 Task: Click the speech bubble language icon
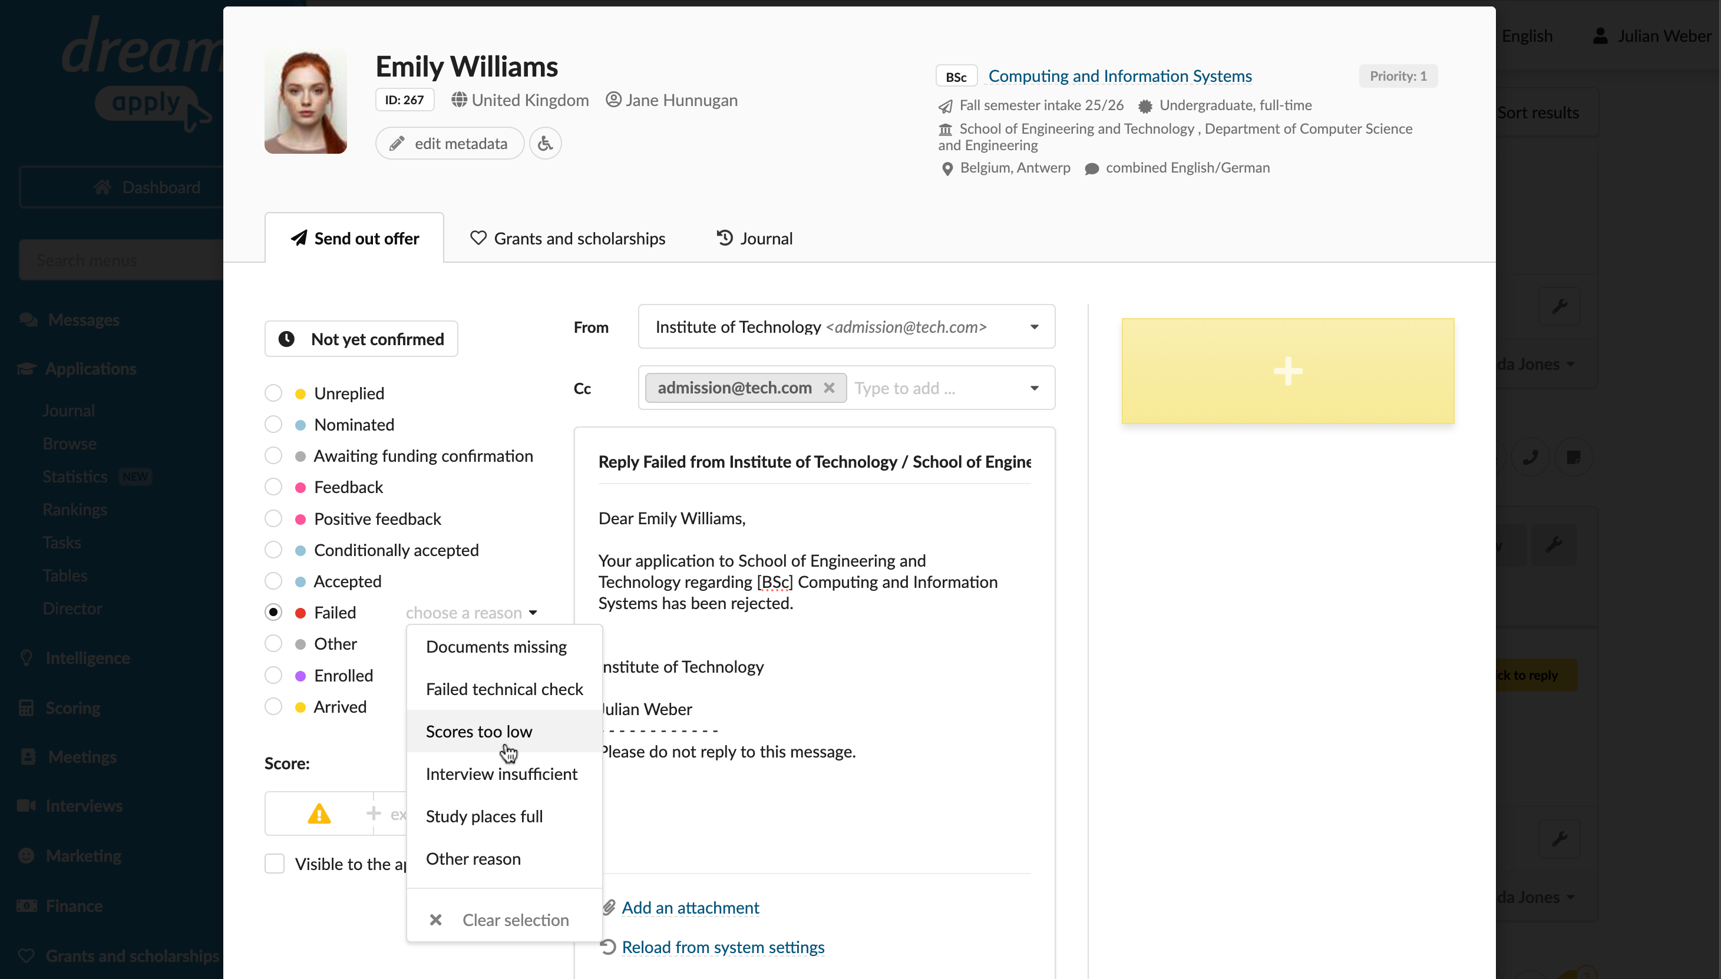click(1092, 169)
